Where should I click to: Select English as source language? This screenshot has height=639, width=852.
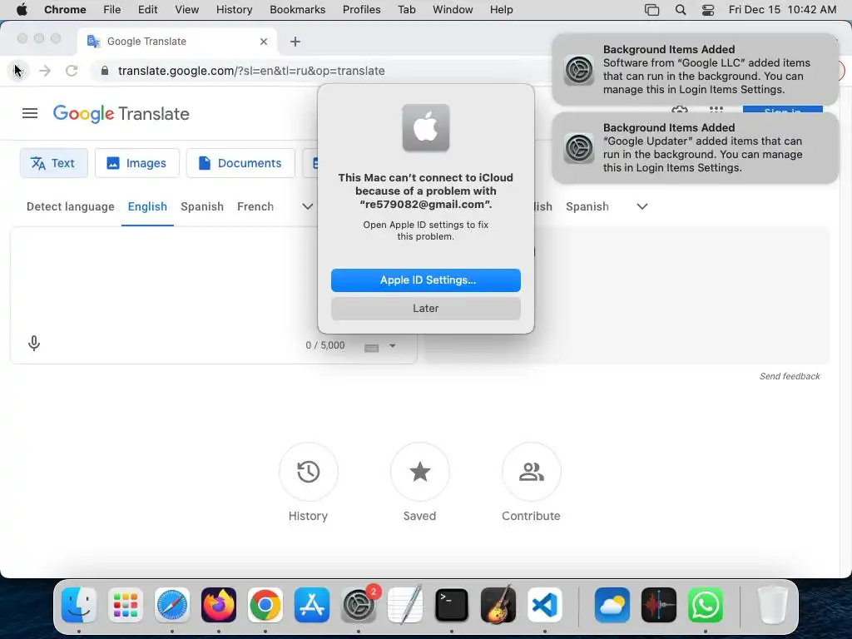pyautogui.click(x=147, y=206)
